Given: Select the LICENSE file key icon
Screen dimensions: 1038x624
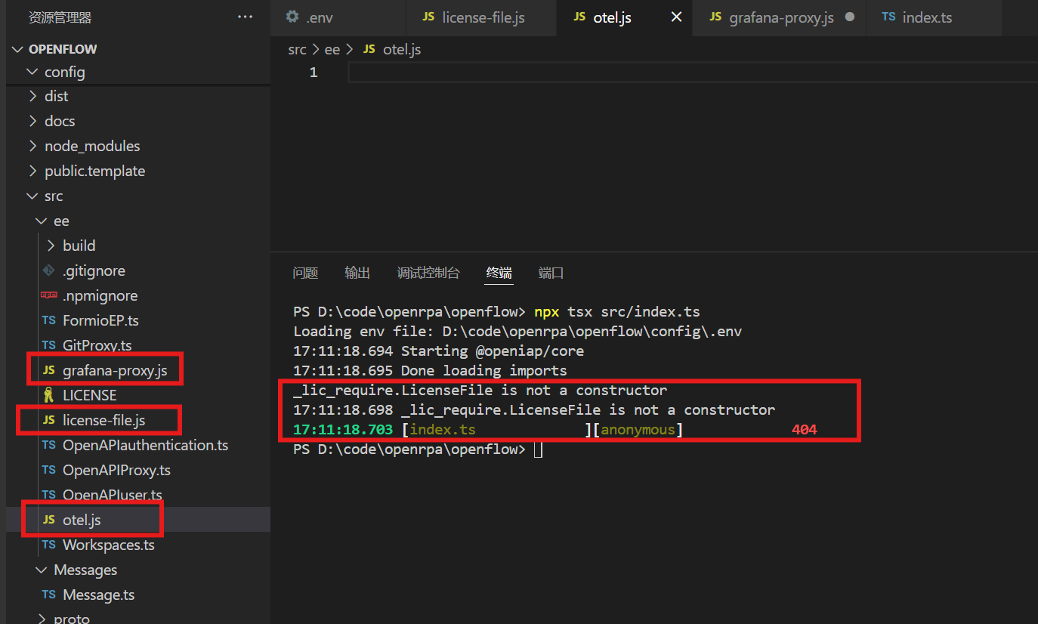Looking at the screenshot, I should (x=49, y=395).
